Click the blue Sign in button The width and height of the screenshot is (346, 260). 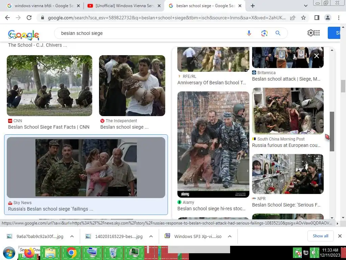tap(334, 33)
